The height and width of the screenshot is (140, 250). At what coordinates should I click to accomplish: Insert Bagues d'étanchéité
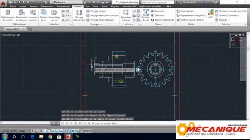pos(162,20)
